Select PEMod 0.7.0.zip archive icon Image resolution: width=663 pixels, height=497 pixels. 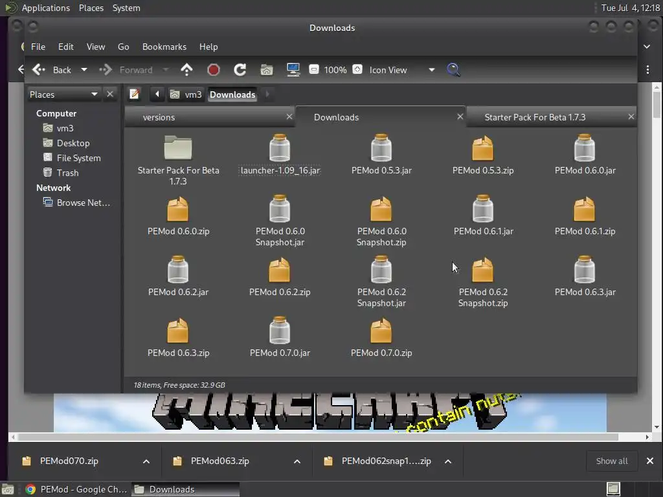click(x=381, y=331)
